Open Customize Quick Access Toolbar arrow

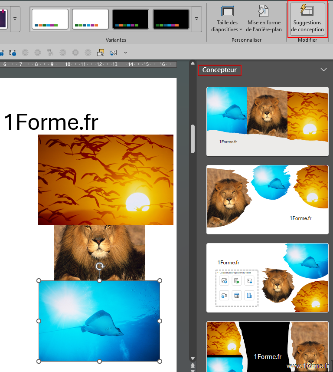pos(126,53)
